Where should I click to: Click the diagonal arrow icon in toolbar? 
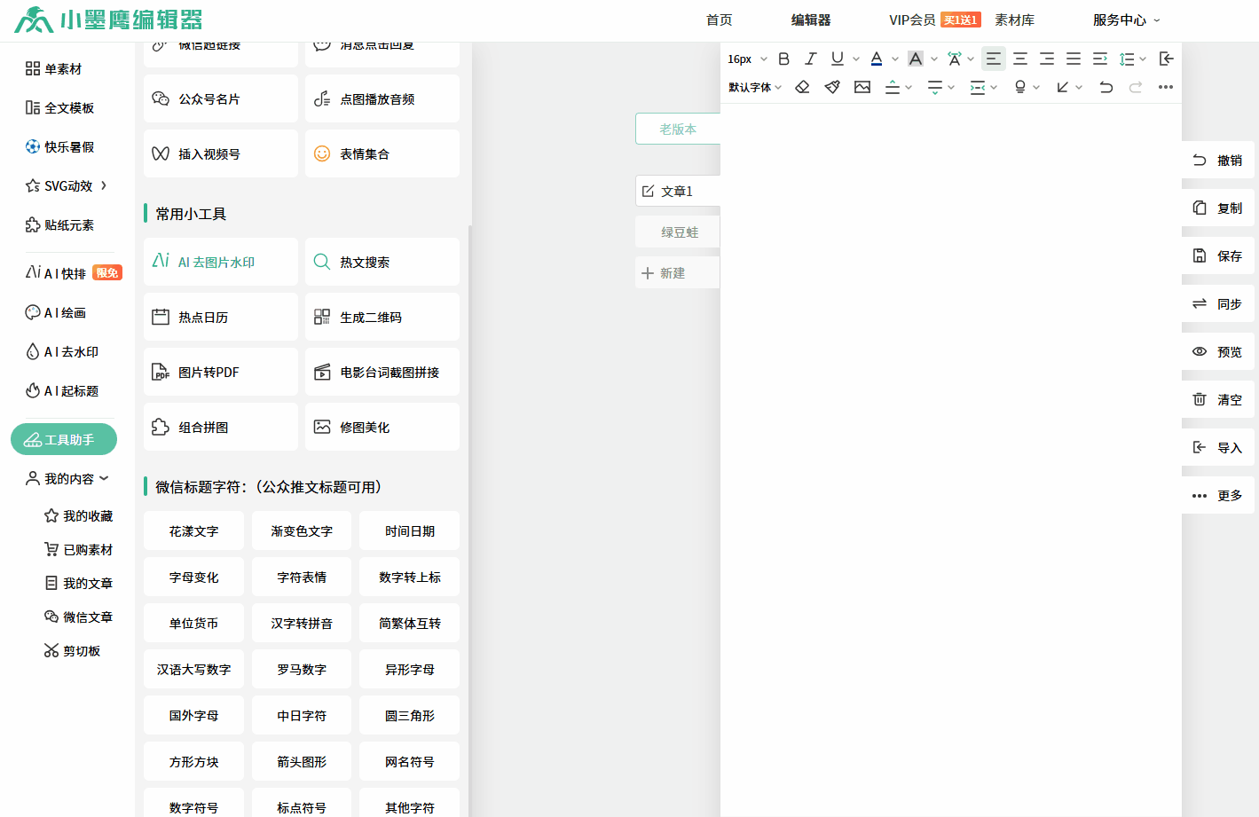[1063, 87]
